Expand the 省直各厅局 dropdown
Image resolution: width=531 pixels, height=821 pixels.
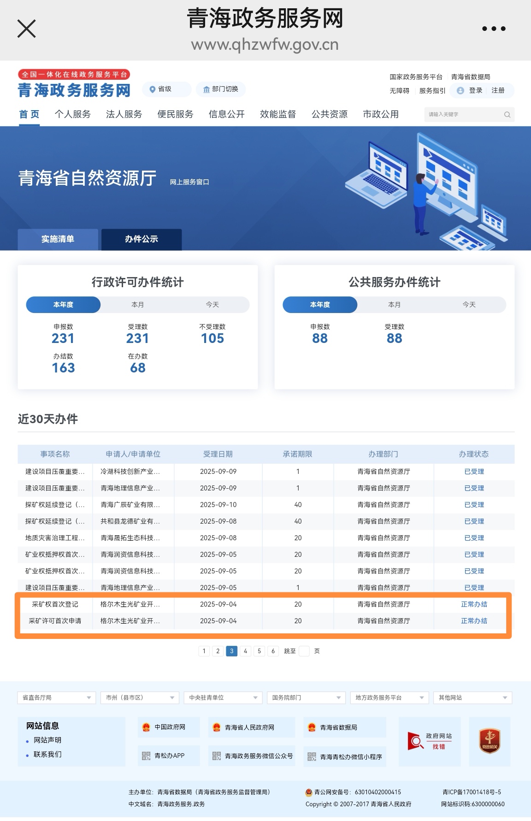[57, 697]
